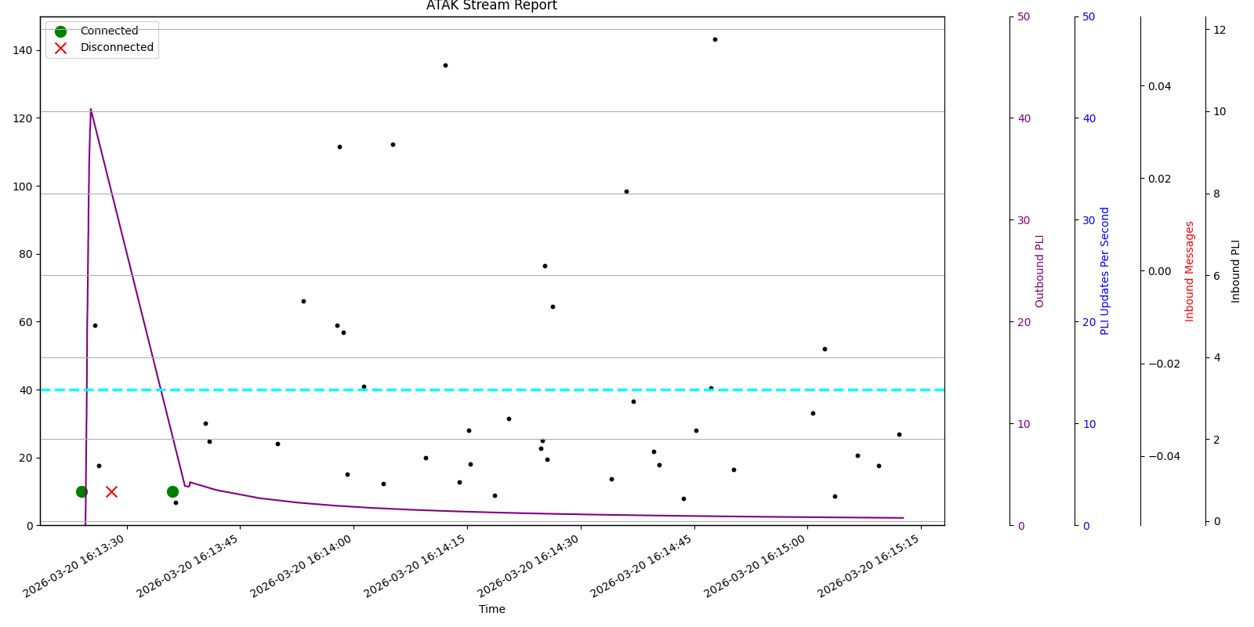Click the topmost black data point near 143
Viewport: 1254px width, 627px height.
(x=715, y=39)
